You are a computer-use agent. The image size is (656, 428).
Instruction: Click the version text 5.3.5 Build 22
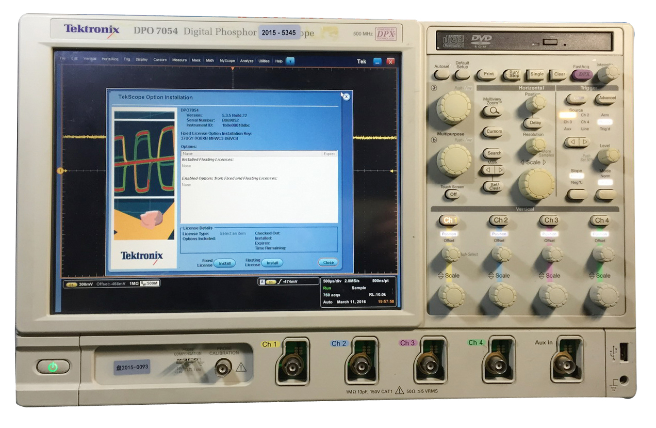(x=236, y=115)
